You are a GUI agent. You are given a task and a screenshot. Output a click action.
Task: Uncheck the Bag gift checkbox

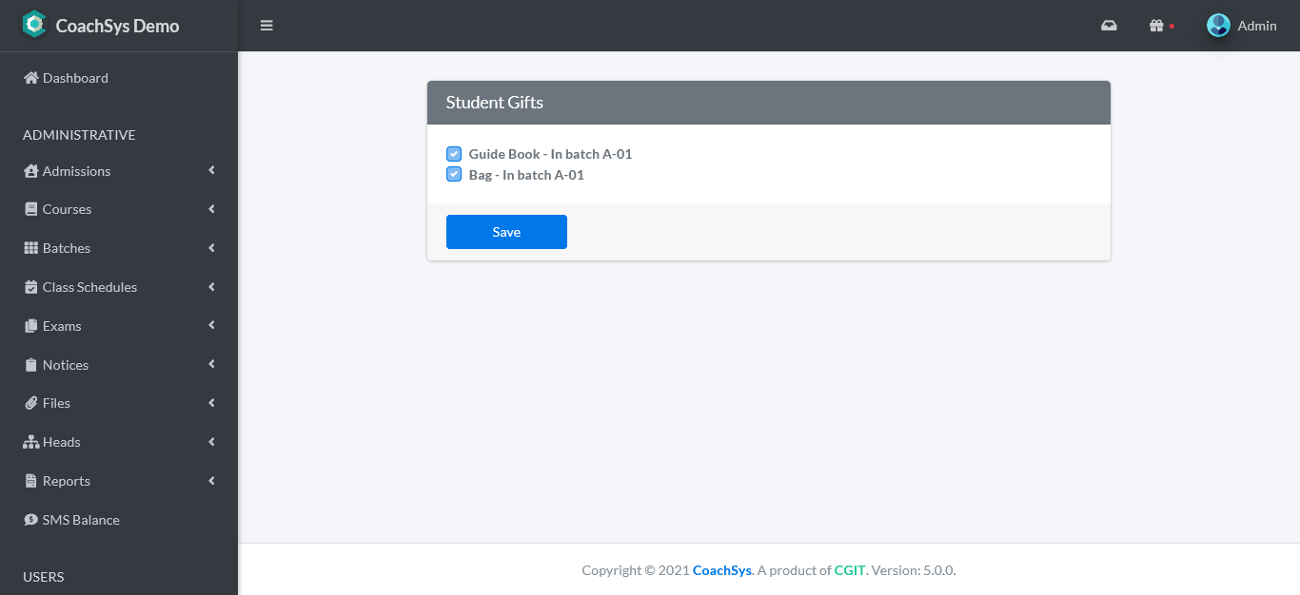point(454,175)
